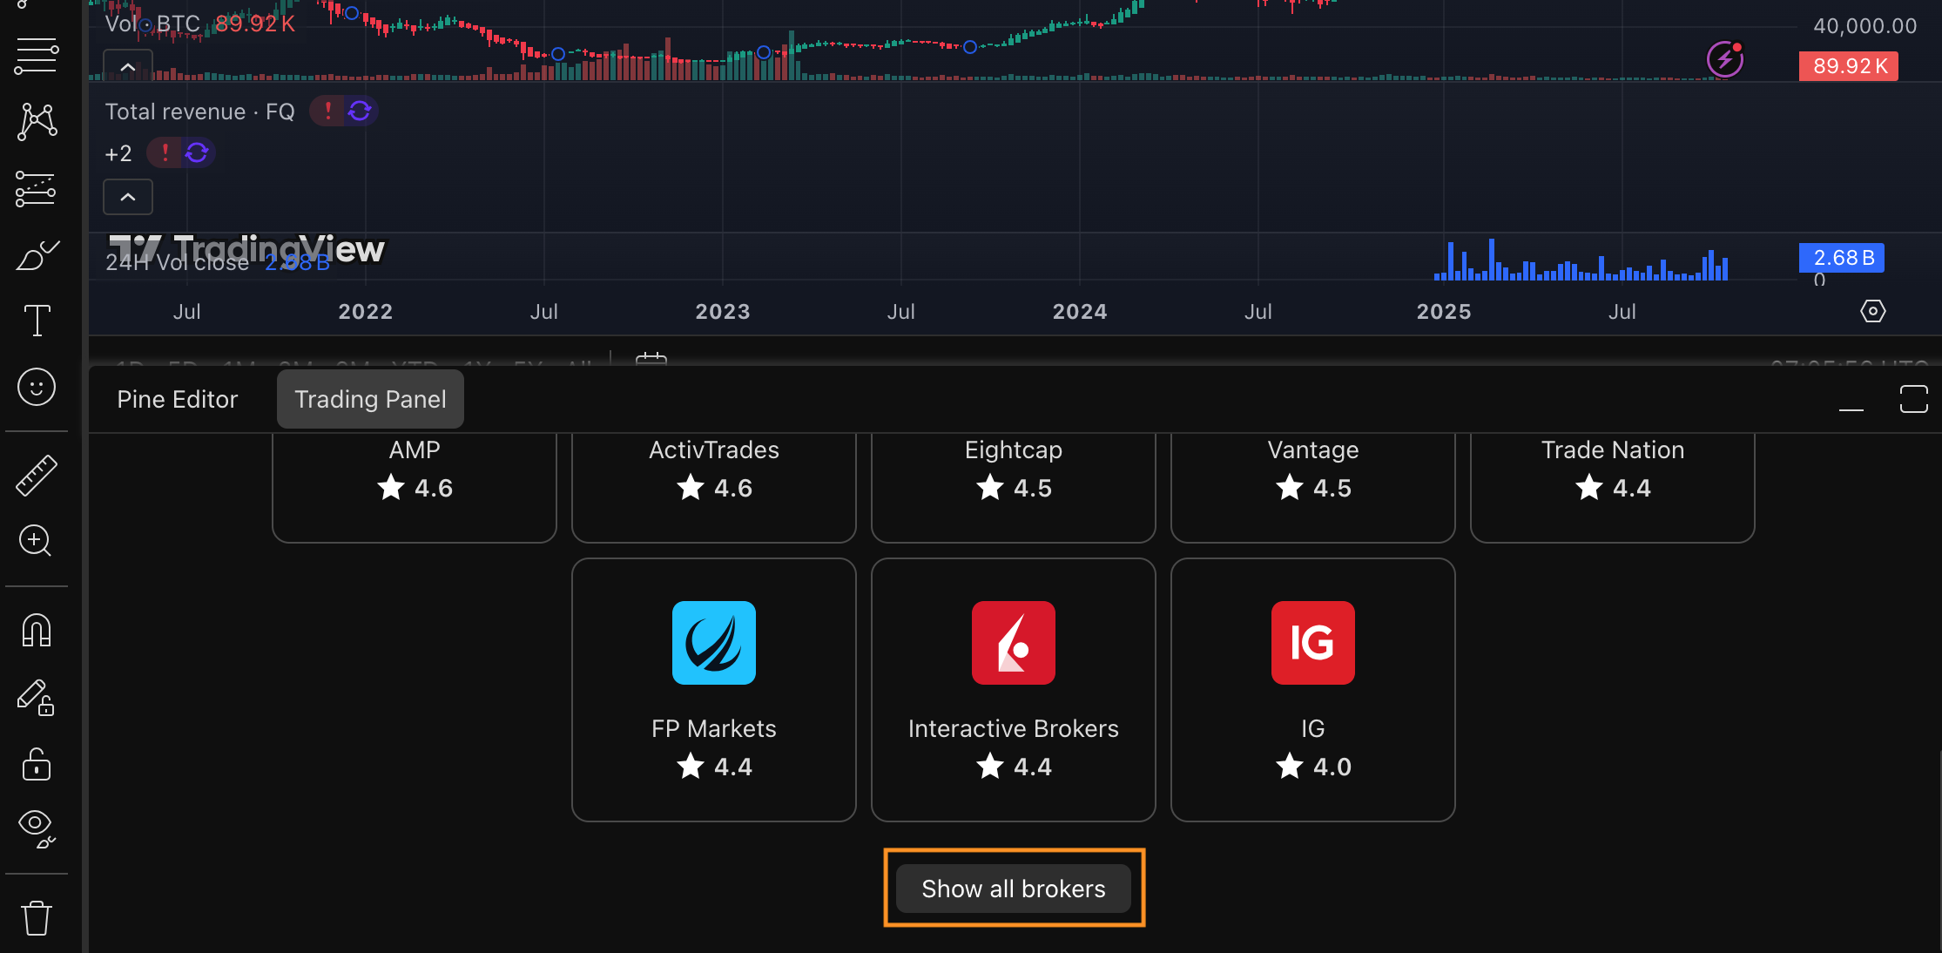Choose the IG broker card

click(x=1312, y=689)
